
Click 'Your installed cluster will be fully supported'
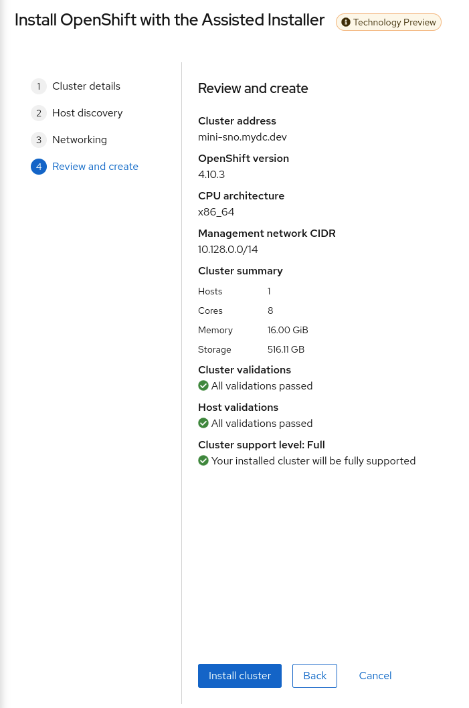[x=313, y=461]
